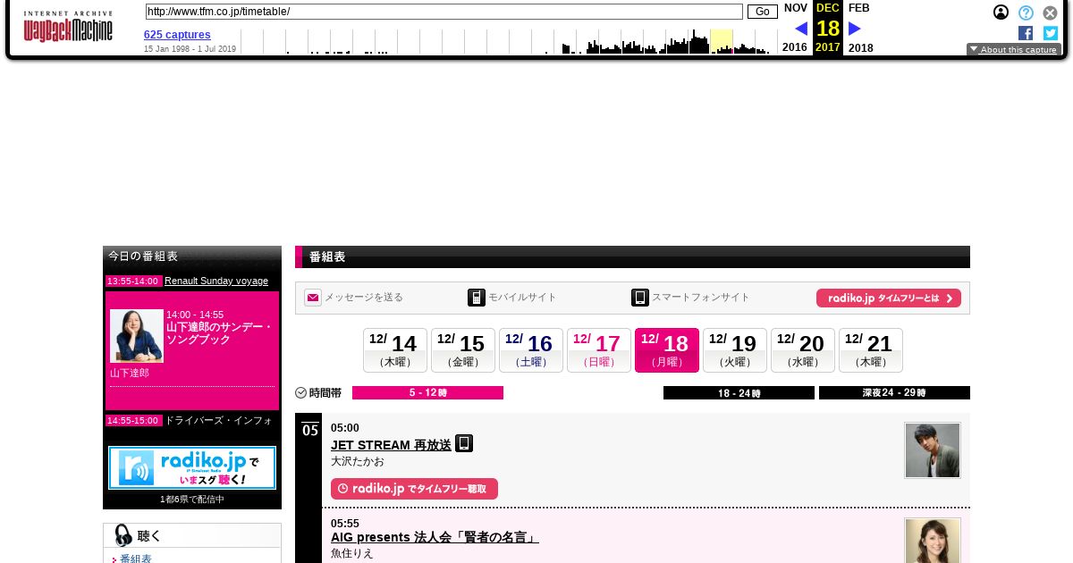Open the Wayback help icon

point(1026,13)
